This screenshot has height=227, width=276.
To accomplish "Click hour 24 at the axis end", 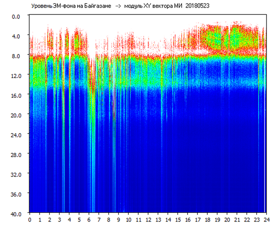I will point(266,220).
